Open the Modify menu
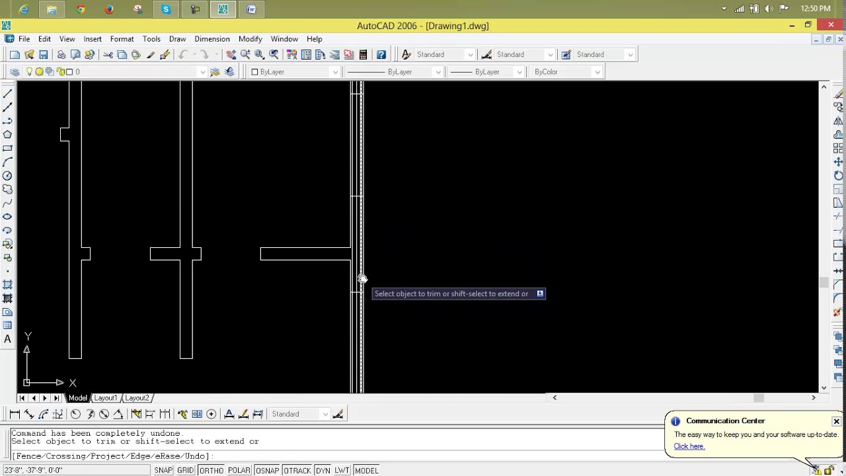 (250, 39)
